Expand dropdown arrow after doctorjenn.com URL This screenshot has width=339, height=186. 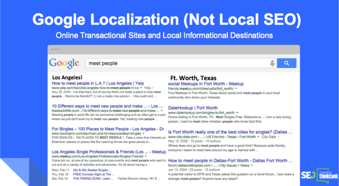[x=143, y=134]
